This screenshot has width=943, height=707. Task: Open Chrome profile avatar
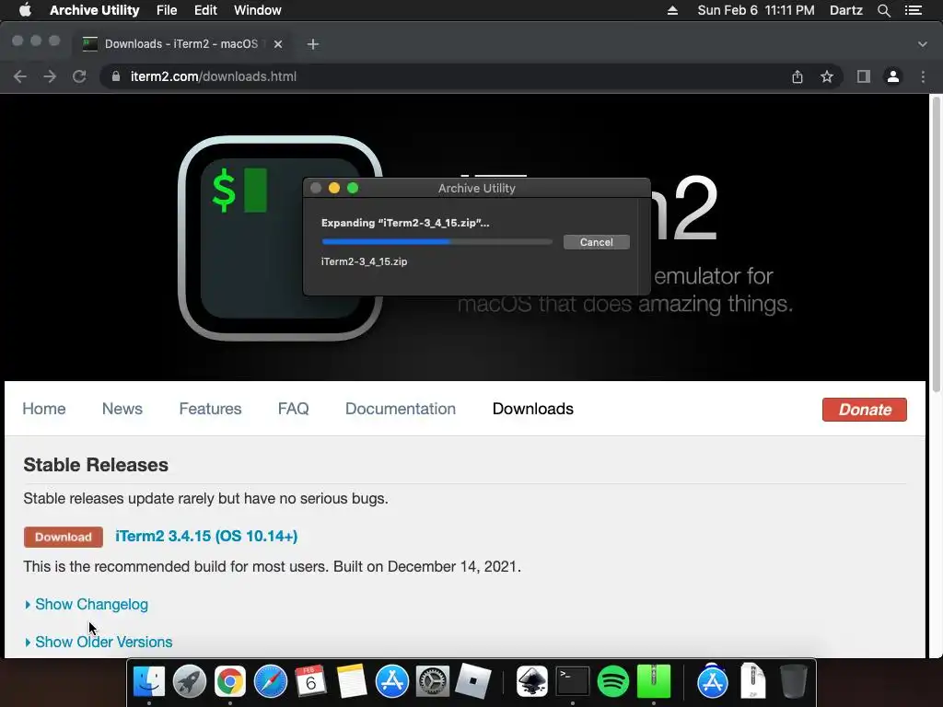[893, 76]
